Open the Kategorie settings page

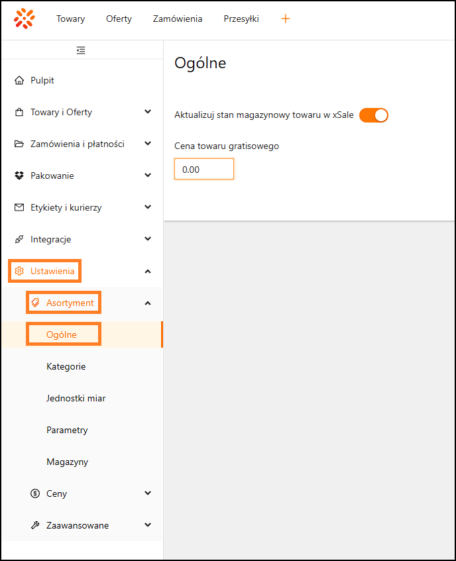tap(66, 366)
